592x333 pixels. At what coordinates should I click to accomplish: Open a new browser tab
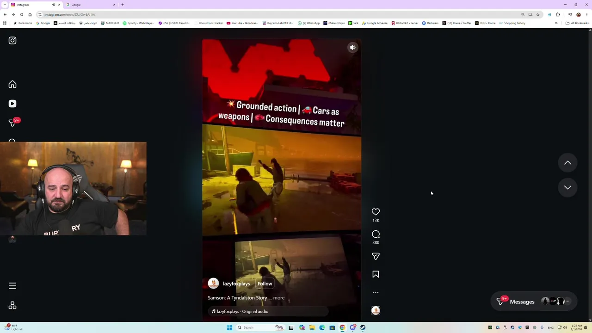[123, 5]
